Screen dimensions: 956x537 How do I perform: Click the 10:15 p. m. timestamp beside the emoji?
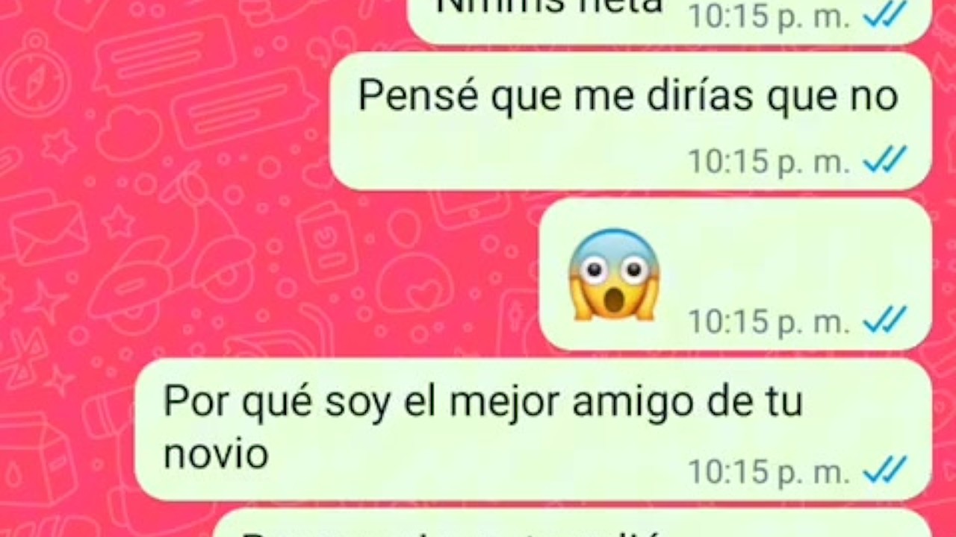pyautogui.click(x=769, y=322)
